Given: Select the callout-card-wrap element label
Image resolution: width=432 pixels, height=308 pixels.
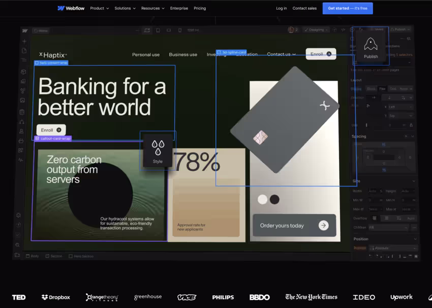Looking at the screenshot, I should coord(53,138).
